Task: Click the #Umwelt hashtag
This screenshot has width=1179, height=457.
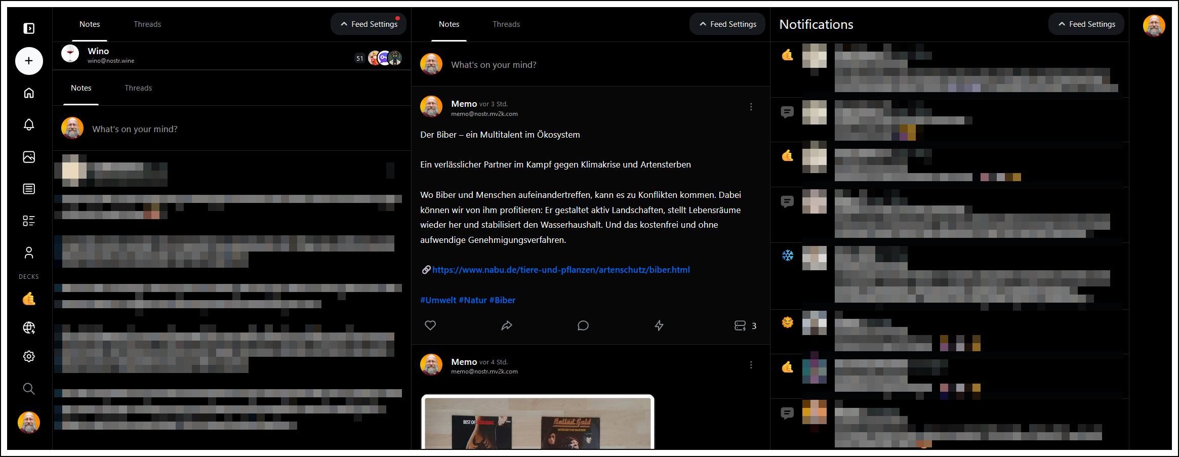Action: [438, 300]
